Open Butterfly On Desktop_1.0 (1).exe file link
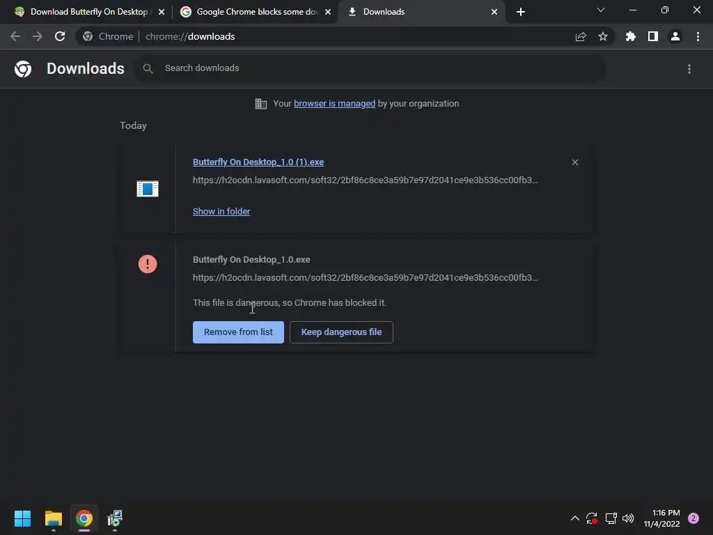This screenshot has width=713, height=535. tap(258, 162)
